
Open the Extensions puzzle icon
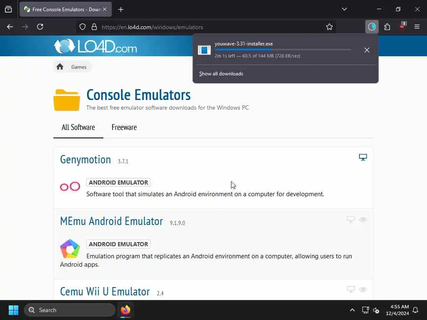point(387,27)
